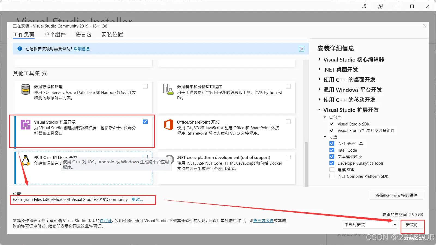Click the Office/SharePoint 开发 icon

(168, 125)
